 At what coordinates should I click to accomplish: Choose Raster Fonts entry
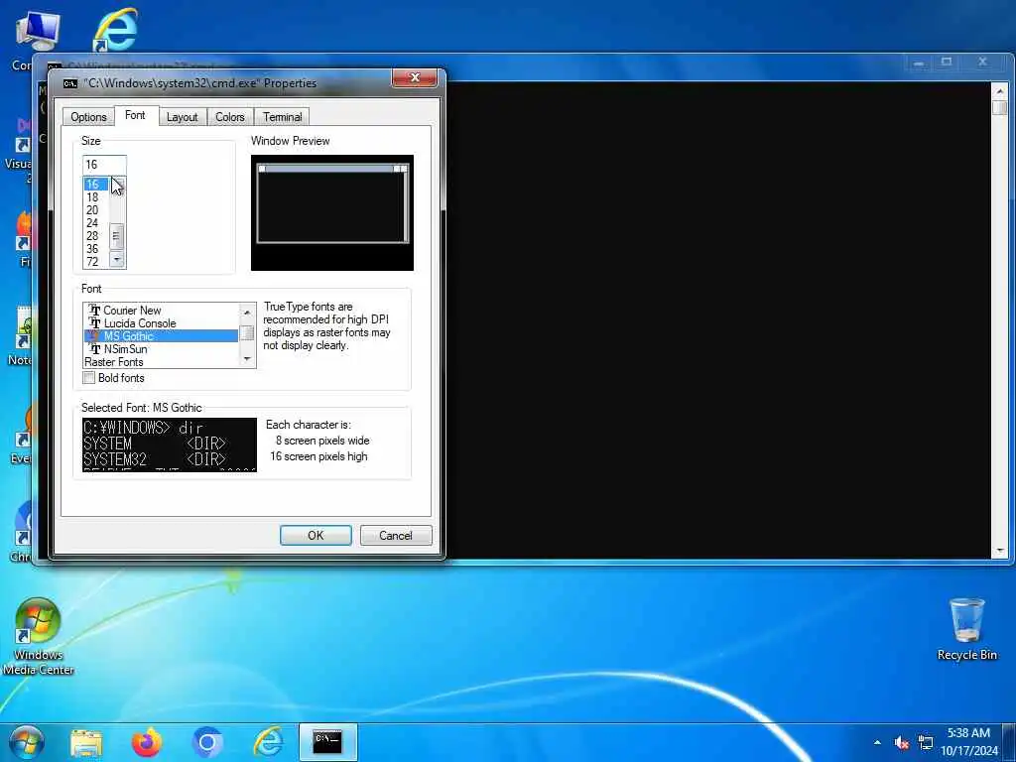162,362
